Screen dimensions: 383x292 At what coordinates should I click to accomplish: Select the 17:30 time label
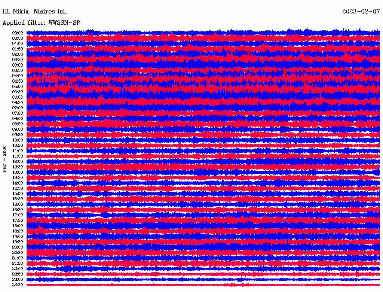[18, 220]
